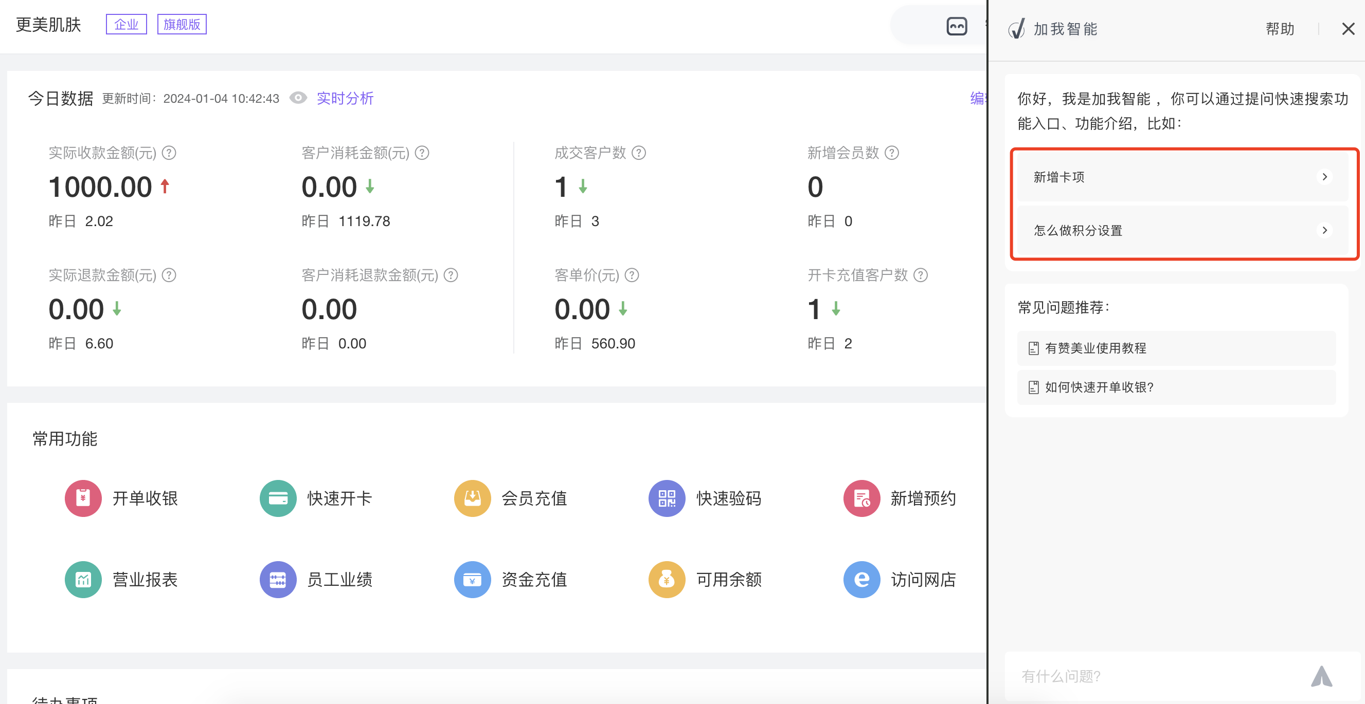Click help icon beside 成交客户数
Image resolution: width=1365 pixels, height=704 pixels.
[639, 153]
